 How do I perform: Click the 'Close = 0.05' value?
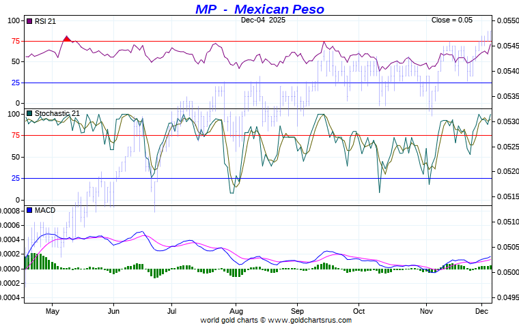[452, 20]
